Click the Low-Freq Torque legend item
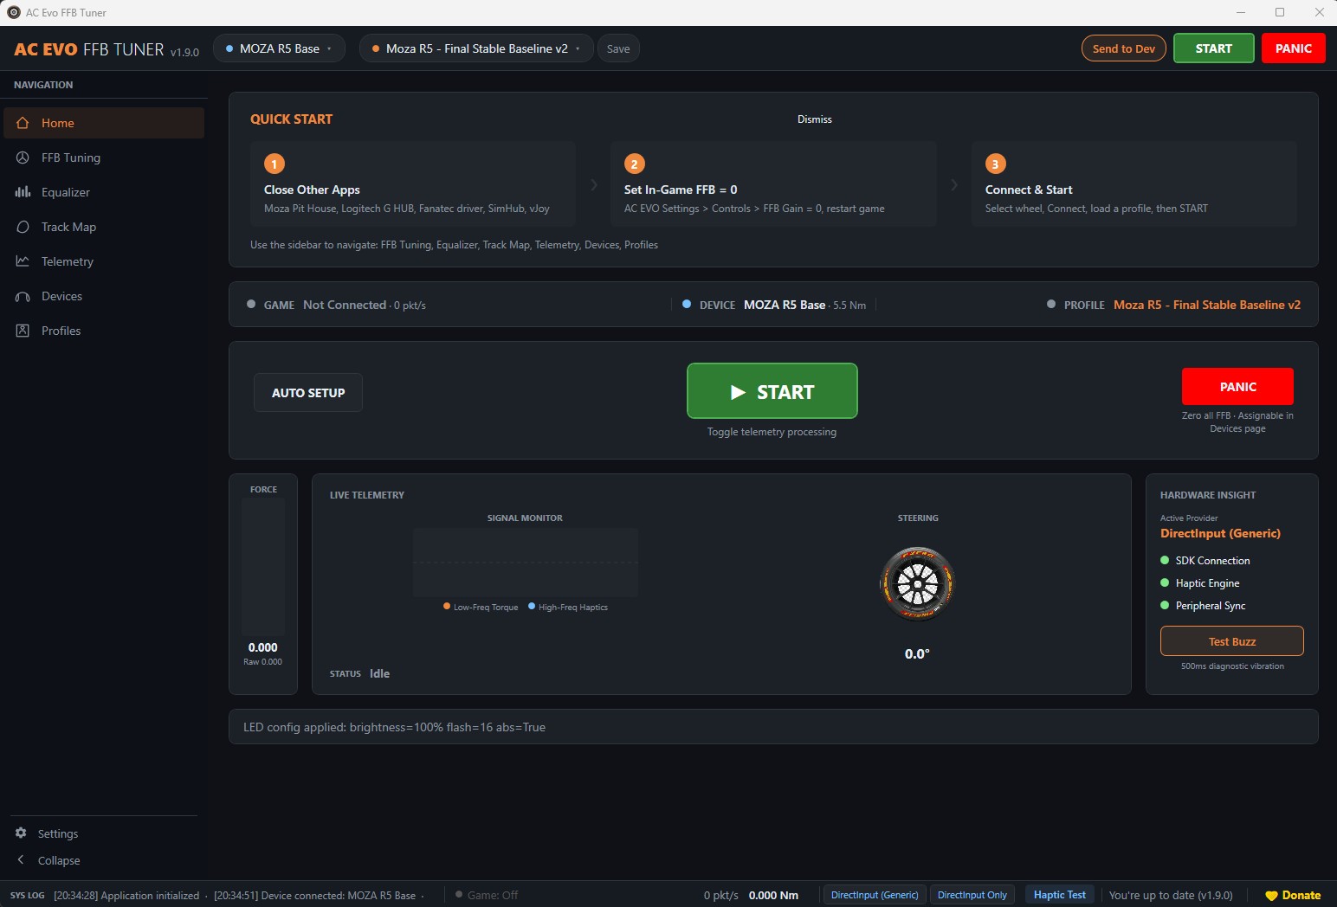Screen dimensions: 1337x907 [481, 607]
